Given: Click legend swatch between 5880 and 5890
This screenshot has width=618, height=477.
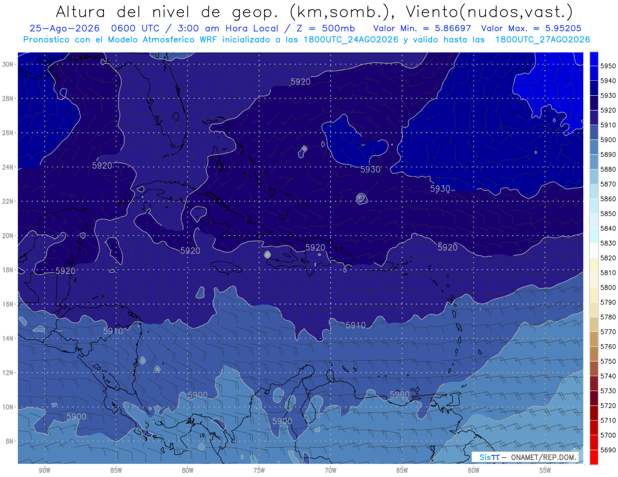Looking at the screenshot, I should tap(594, 162).
